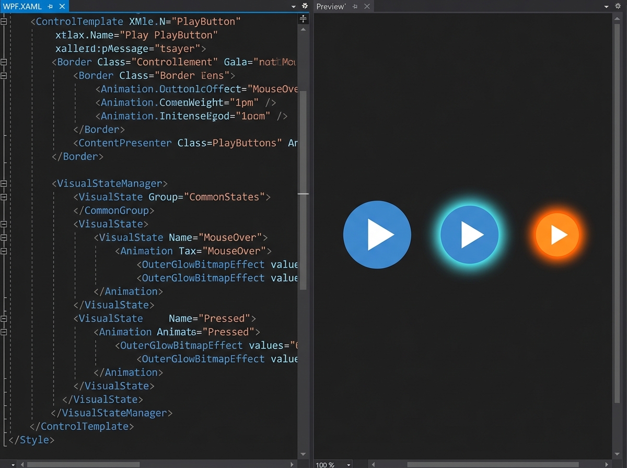Select the orange glowing play button
The width and height of the screenshot is (627, 468).
click(x=557, y=235)
